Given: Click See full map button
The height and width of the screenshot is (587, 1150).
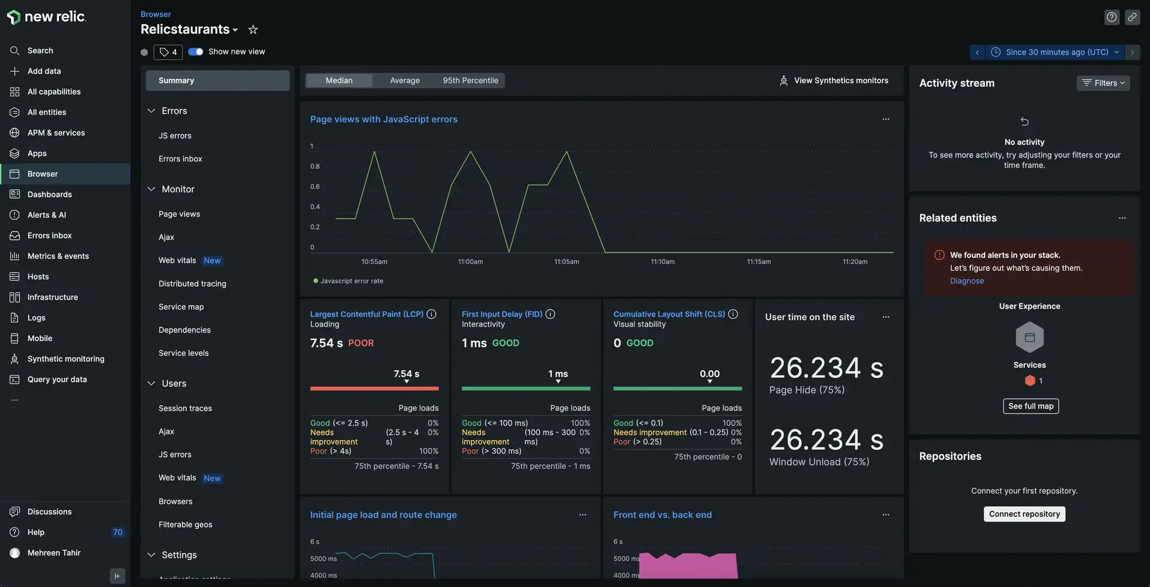Looking at the screenshot, I should pyautogui.click(x=1031, y=406).
